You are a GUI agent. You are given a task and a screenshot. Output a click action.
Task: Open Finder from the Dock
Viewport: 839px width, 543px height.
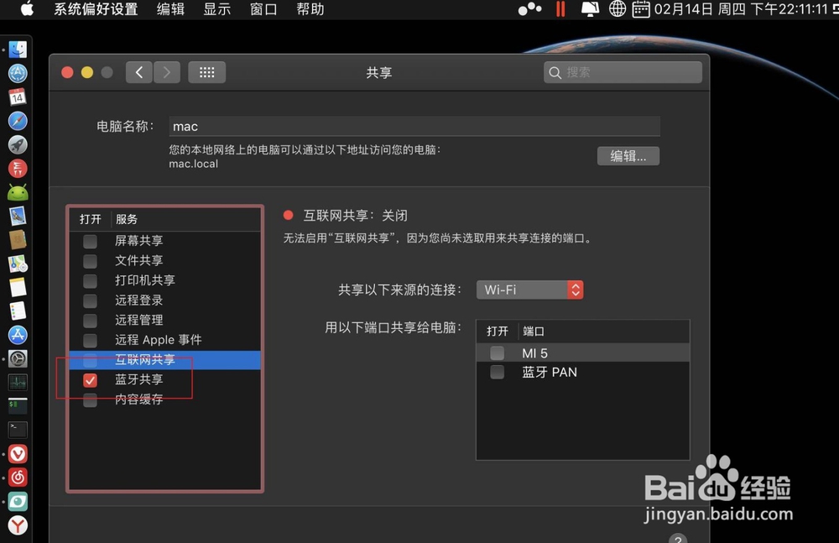[18, 49]
